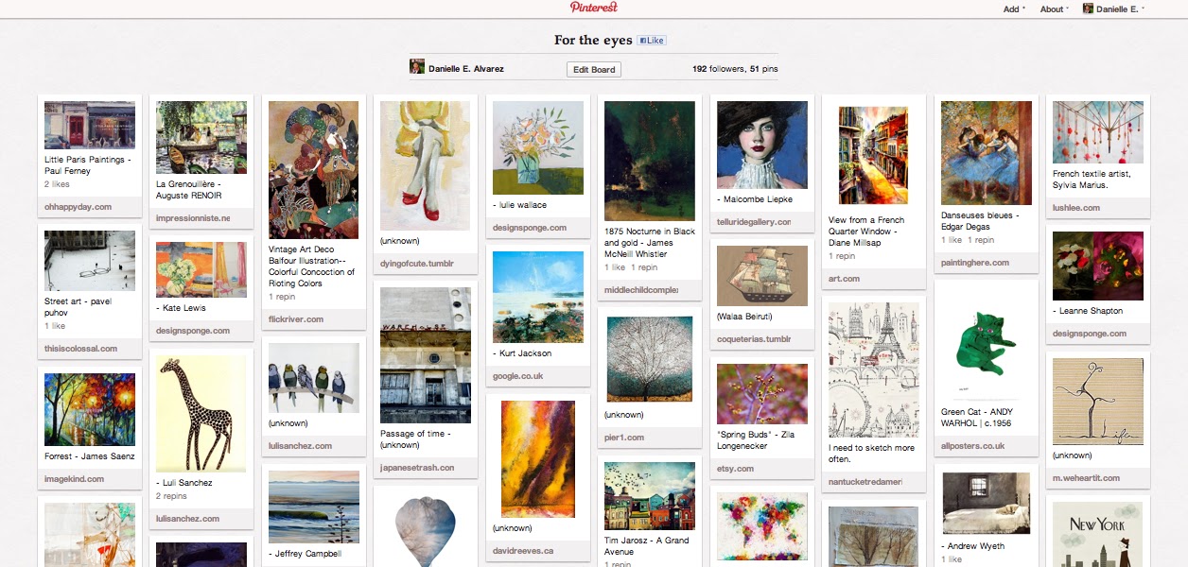Screen dimensions: 1188x567
Task: Open Green Cat Andy Warhol pin
Action: point(986,344)
